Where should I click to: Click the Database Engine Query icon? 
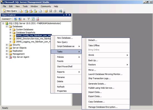(21, 11)
